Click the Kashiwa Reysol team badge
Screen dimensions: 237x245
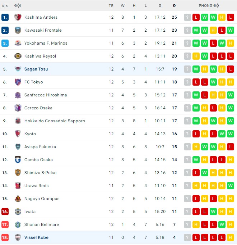pyautogui.click(x=18, y=56)
